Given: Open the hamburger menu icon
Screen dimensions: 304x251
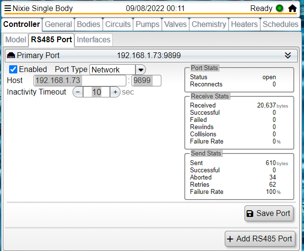Looking at the screenshot, I should coord(8,8).
